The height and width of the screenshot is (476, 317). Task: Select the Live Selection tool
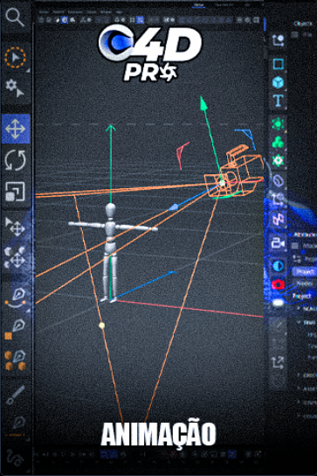(15, 58)
